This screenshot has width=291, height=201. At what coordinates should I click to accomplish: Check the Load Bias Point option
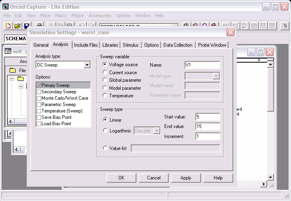39,124
